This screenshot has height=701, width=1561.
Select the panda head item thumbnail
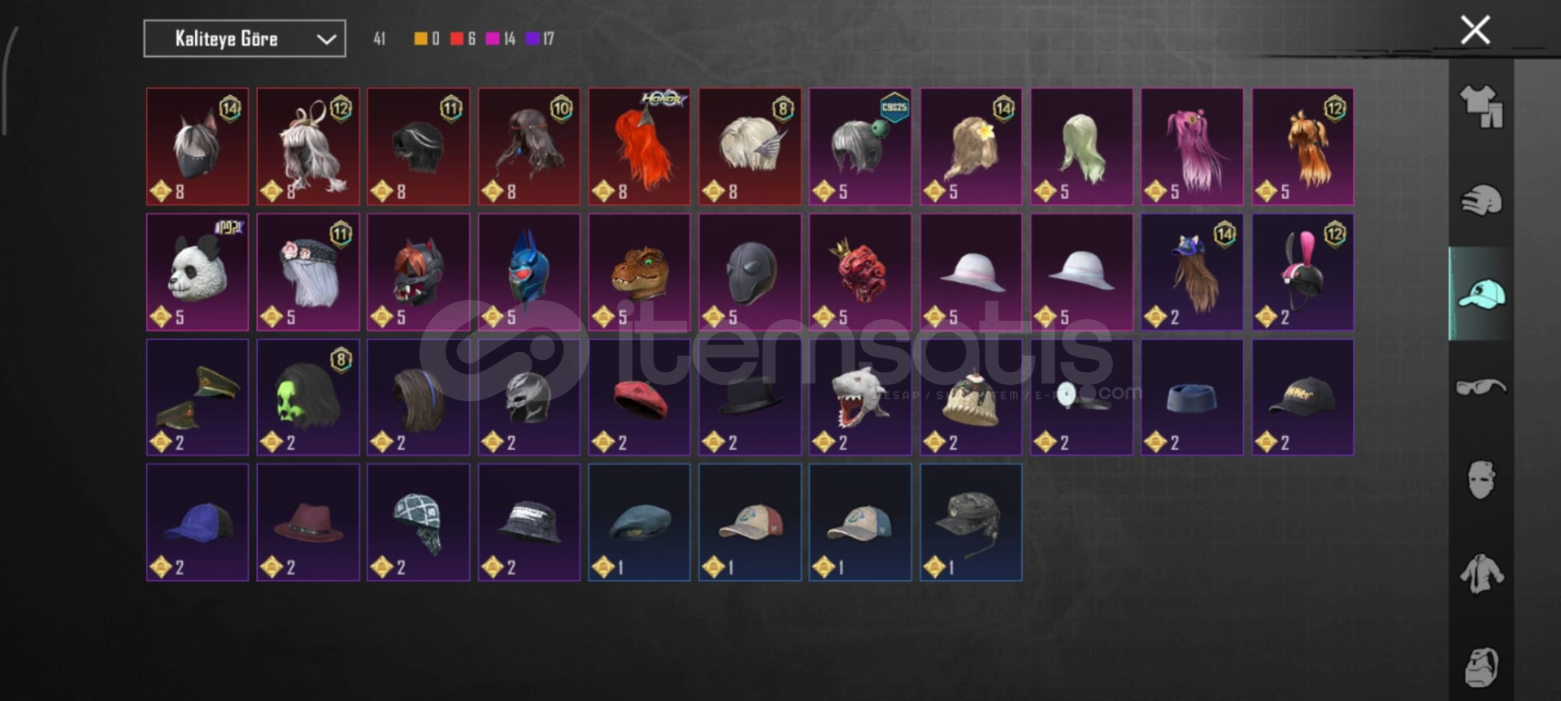point(198,272)
